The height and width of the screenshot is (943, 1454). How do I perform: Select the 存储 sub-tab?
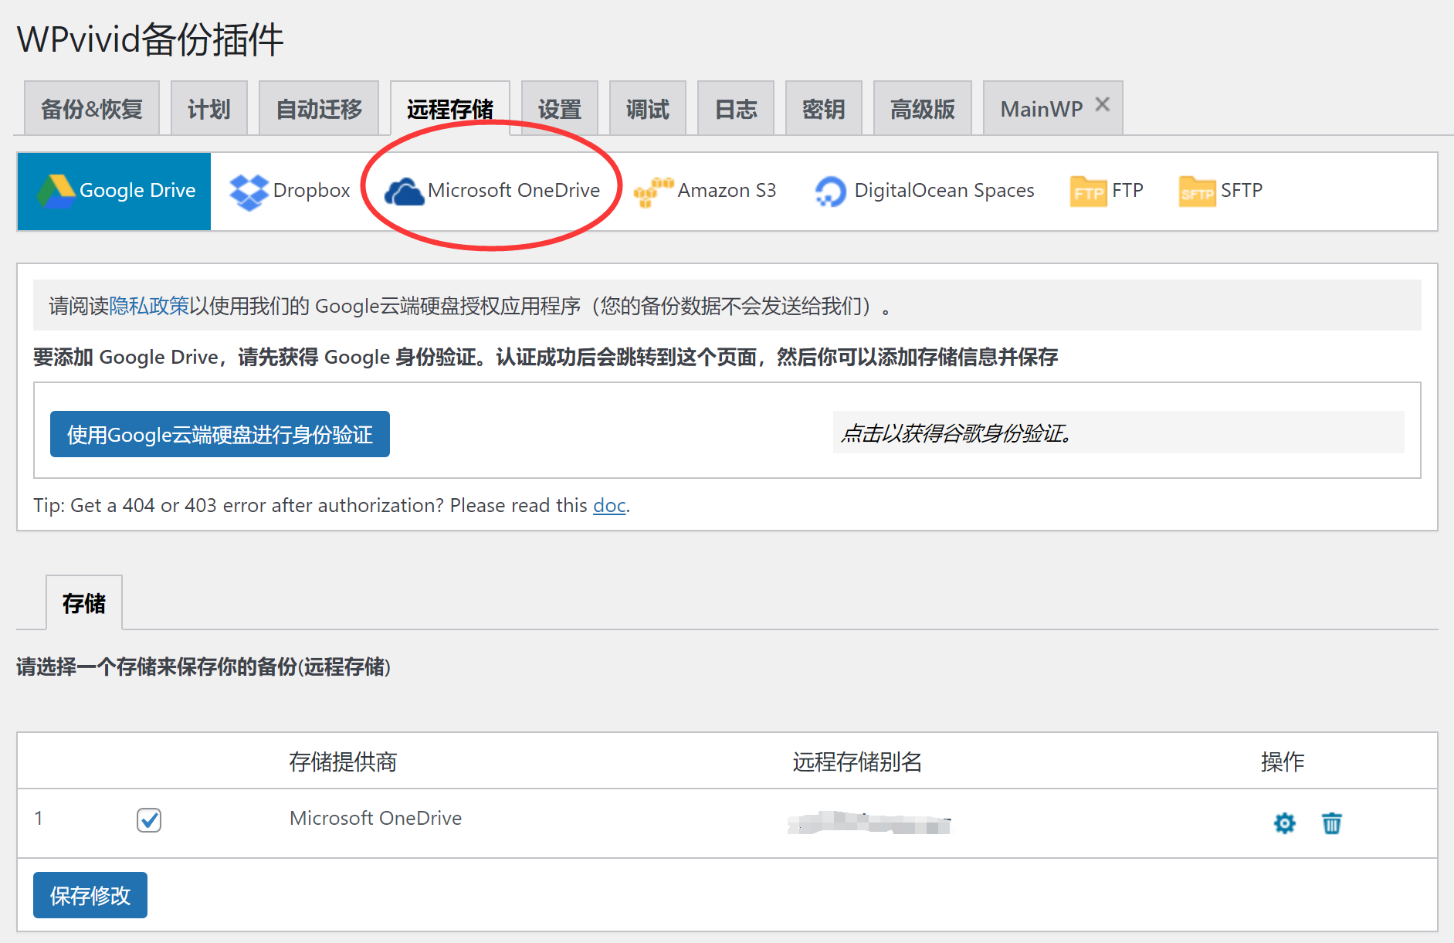coord(84,602)
